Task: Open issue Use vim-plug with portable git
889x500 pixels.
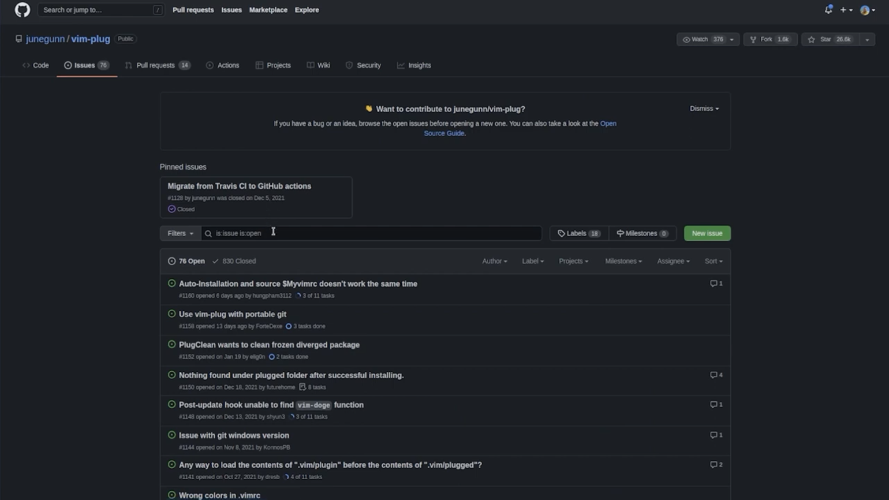Action: pos(233,314)
